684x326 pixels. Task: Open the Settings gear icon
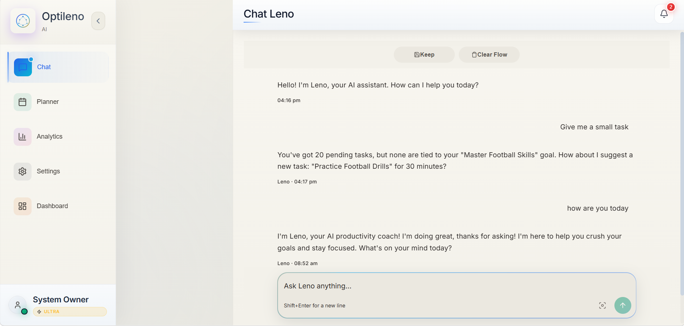pyautogui.click(x=23, y=171)
